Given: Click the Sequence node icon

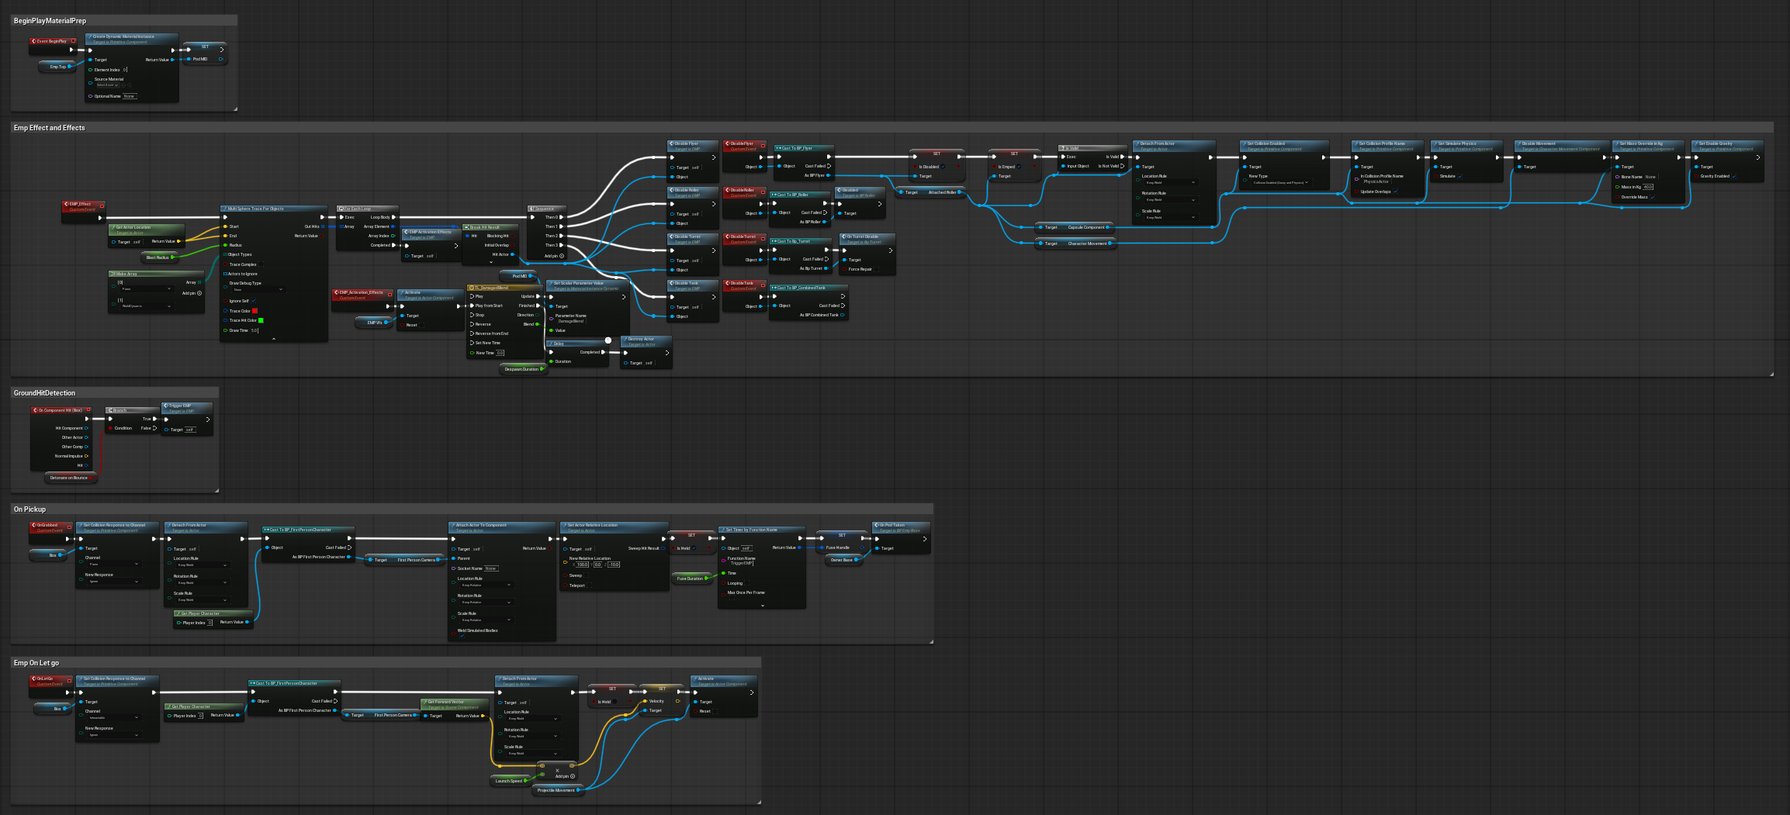Looking at the screenshot, I should (532, 209).
